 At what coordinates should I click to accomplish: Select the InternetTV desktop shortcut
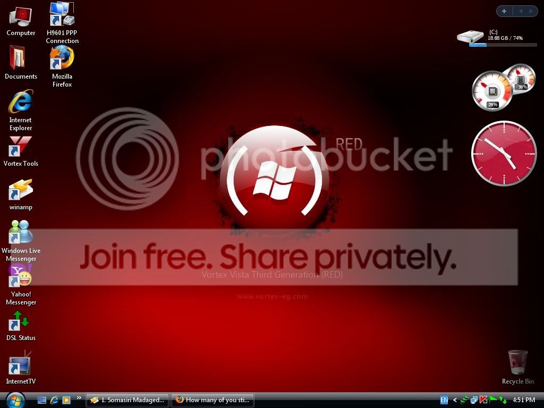tap(21, 368)
